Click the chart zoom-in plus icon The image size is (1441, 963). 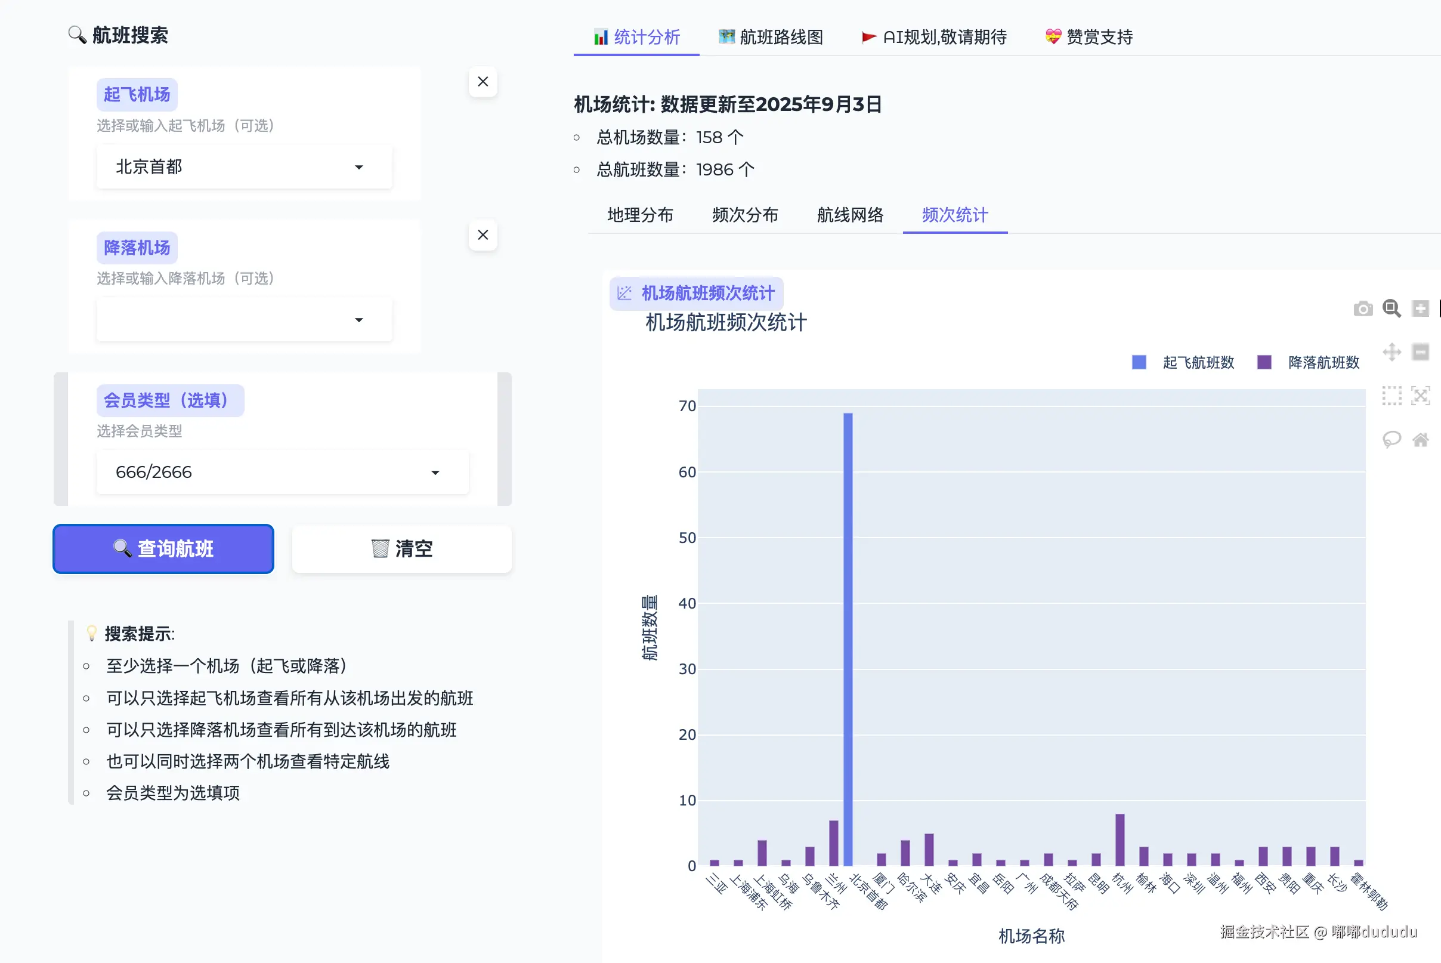[1420, 308]
